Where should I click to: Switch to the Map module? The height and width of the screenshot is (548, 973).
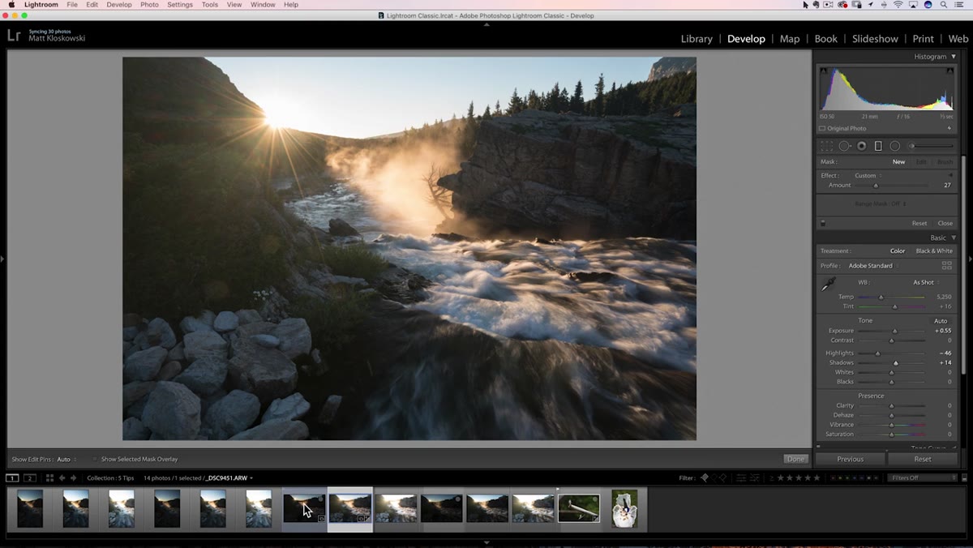(790, 39)
